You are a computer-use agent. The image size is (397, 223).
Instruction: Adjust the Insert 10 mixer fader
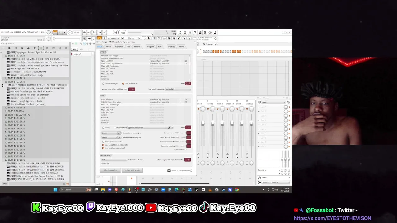[232, 124]
